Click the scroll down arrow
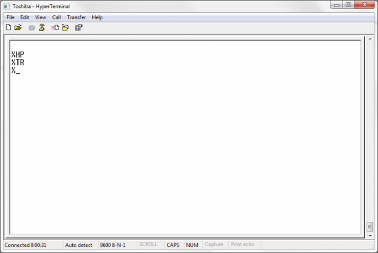Image resolution: width=378 pixels, height=253 pixels. (370, 236)
